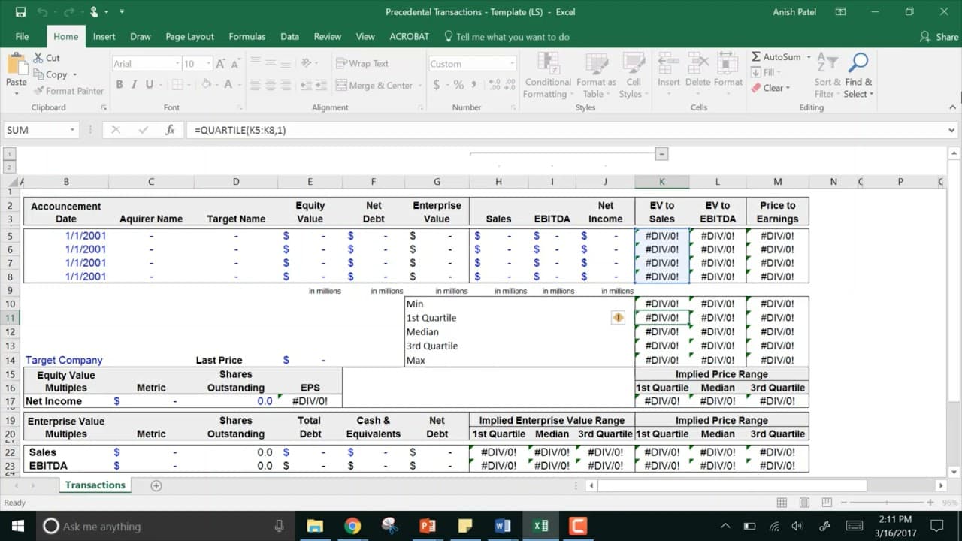Open the Data ribbon tab

289,36
